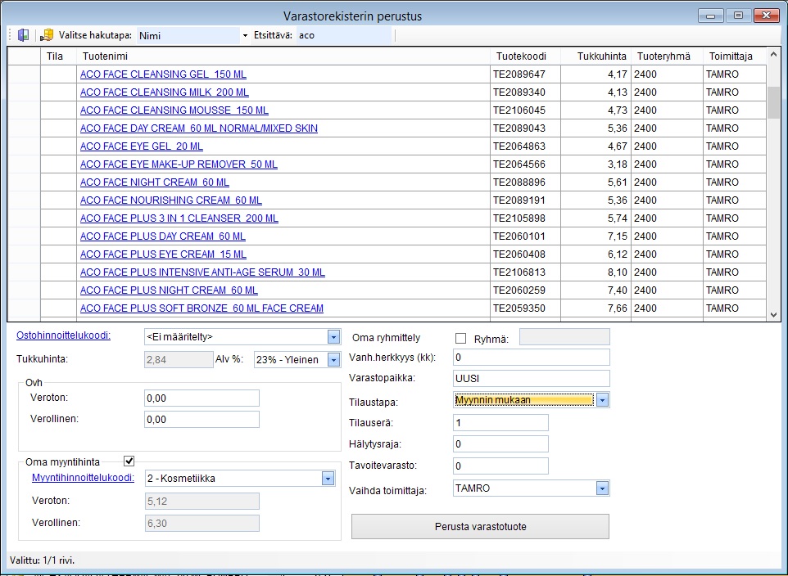The width and height of the screenshot is (788, 576).
Task: Click the Tavoitevarasto input field
Action: 500,466
